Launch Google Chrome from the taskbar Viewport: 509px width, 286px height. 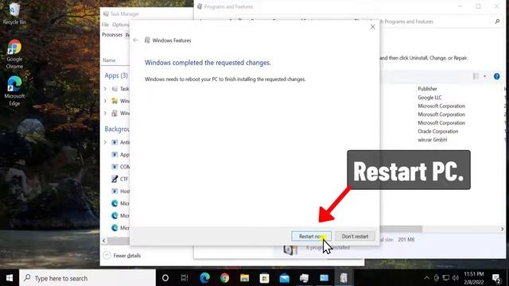pyautogui.click(x=224, y=278)
